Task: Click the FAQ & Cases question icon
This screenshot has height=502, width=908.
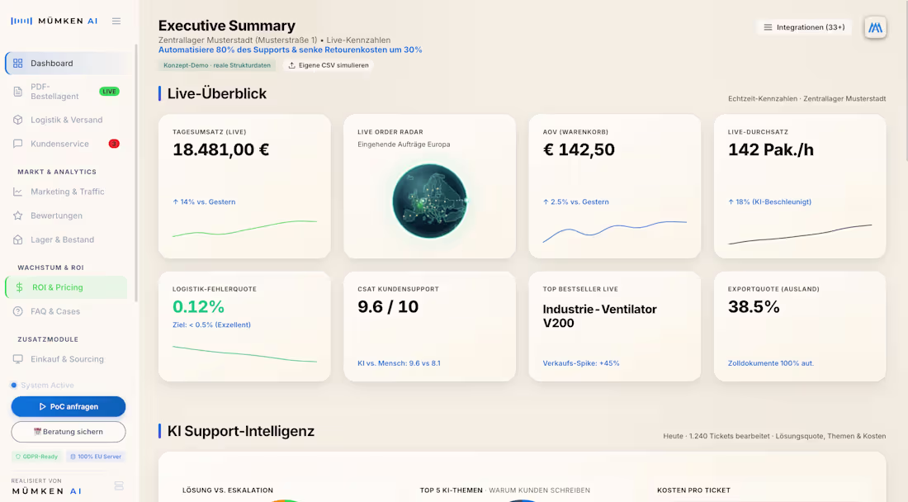Action: [18, 311]
